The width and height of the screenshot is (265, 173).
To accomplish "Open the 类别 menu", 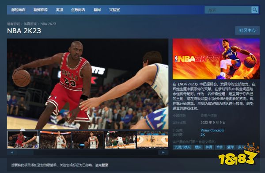I will click(59, 10).
